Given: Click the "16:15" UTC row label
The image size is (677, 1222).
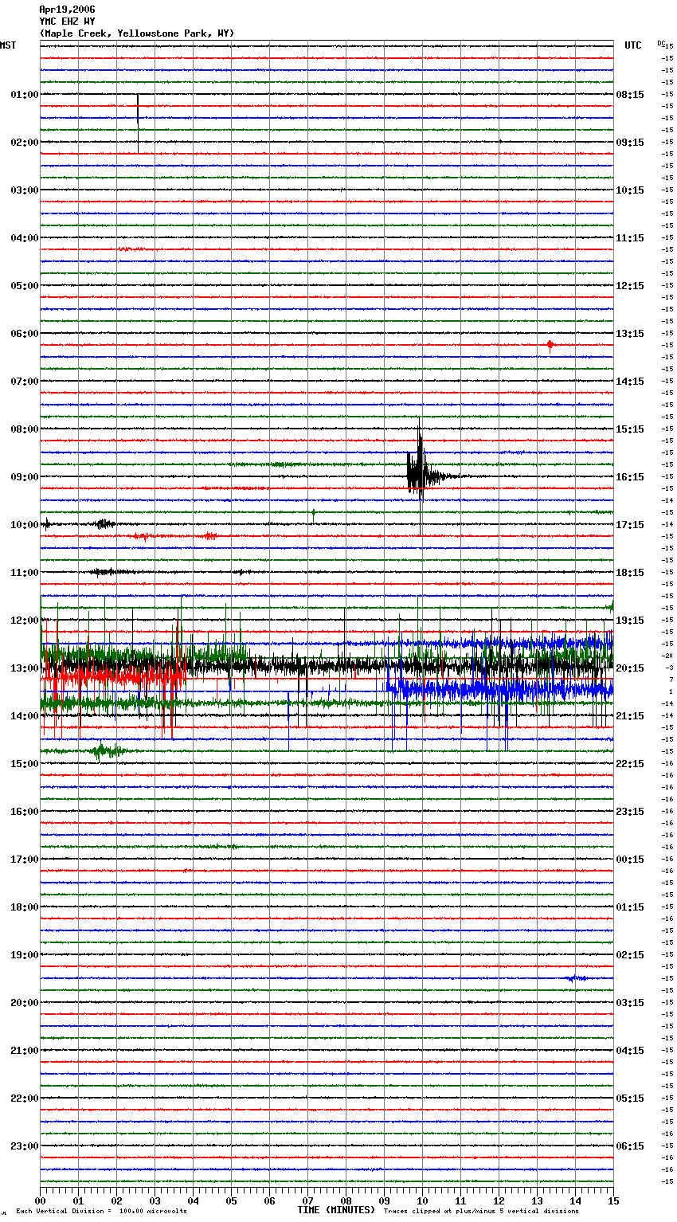Looking at the screenshot, I should click(630, 477).
